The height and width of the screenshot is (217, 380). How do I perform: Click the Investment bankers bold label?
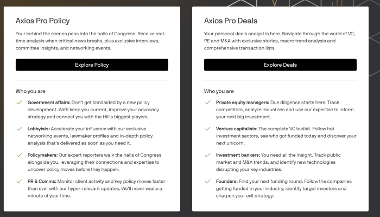pos(238,155)
